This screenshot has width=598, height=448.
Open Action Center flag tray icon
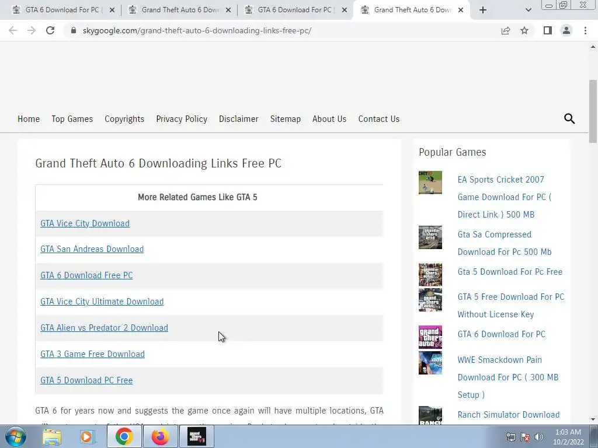(x=525, y=437)
